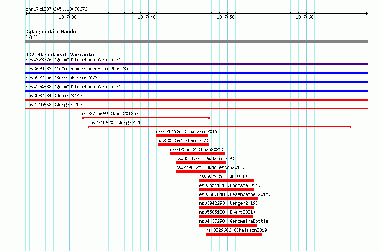The height and width of the screenshot is (251, 380).
Task: Open nsv5532906 ByrskaBishop2022 variant label
Action: point(63,78)
